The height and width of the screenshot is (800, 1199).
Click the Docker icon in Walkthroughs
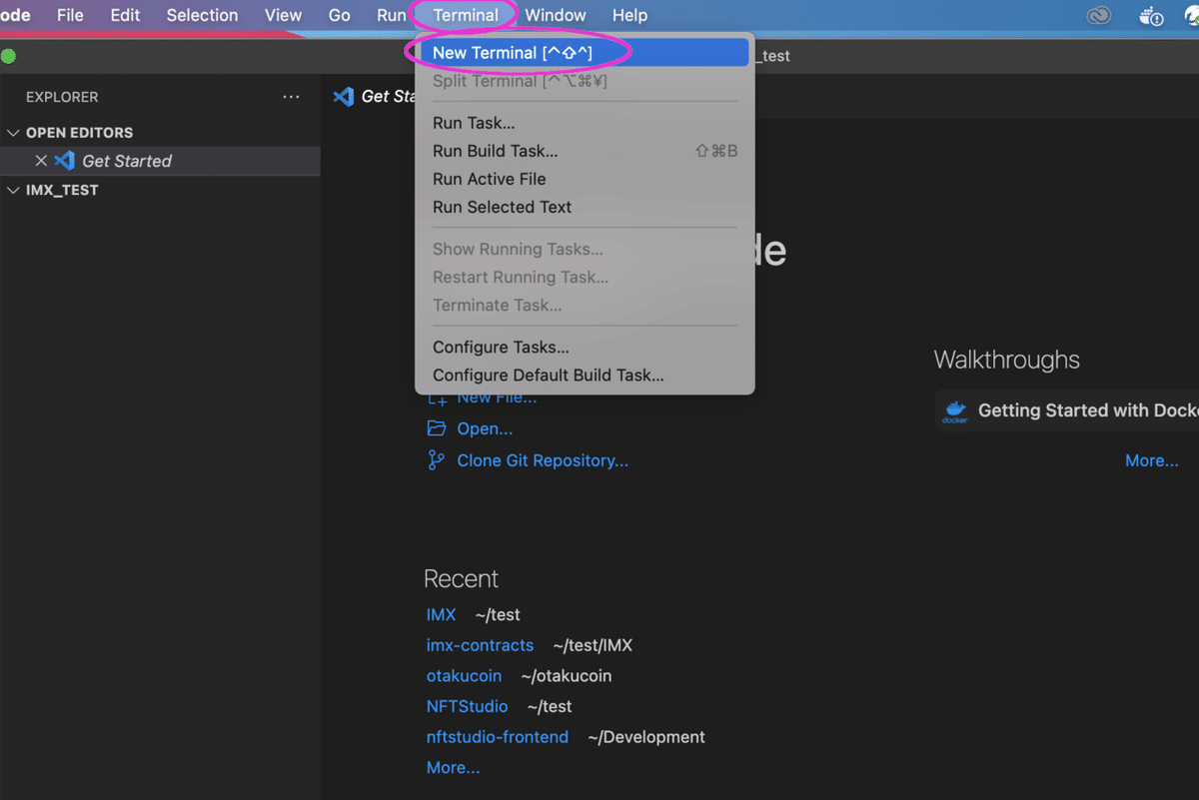(x=955, y=410)
